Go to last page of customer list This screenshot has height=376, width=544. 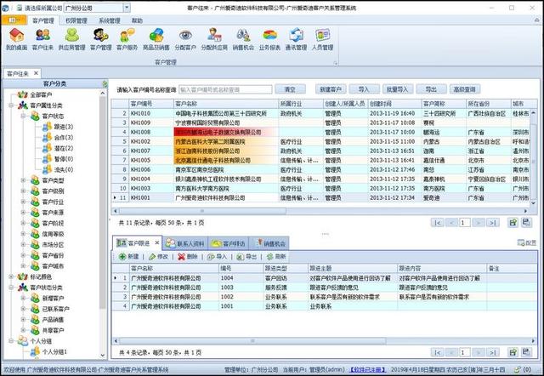click(x=493, y=223)
